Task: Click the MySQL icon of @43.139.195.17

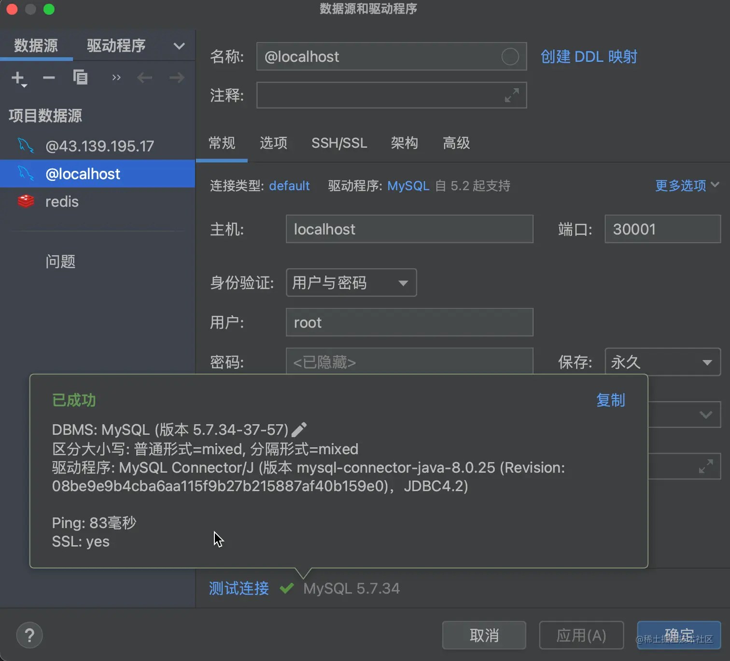Action: tap(26, 146)
